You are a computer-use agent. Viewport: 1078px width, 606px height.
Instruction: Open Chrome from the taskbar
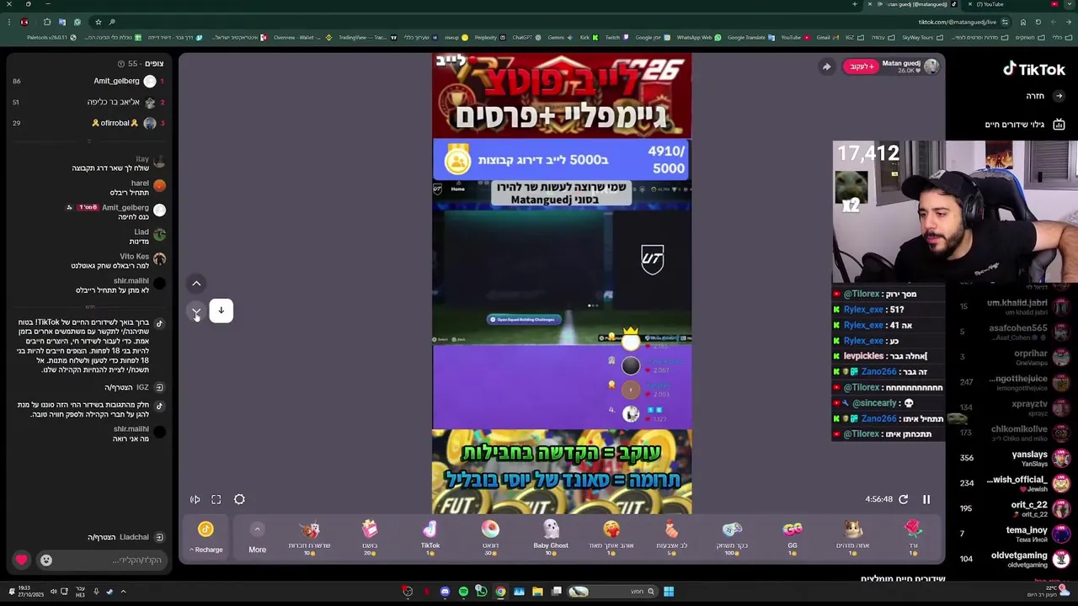click(500, 592)
